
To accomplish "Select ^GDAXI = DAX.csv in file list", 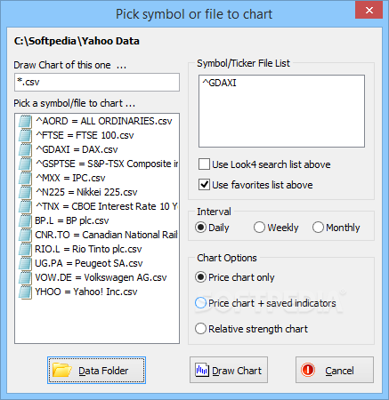I will 77,149.
